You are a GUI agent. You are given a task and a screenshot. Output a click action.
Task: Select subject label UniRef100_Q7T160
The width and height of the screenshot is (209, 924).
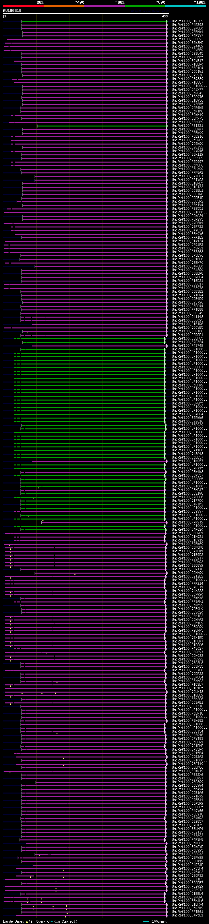(187, 450)
